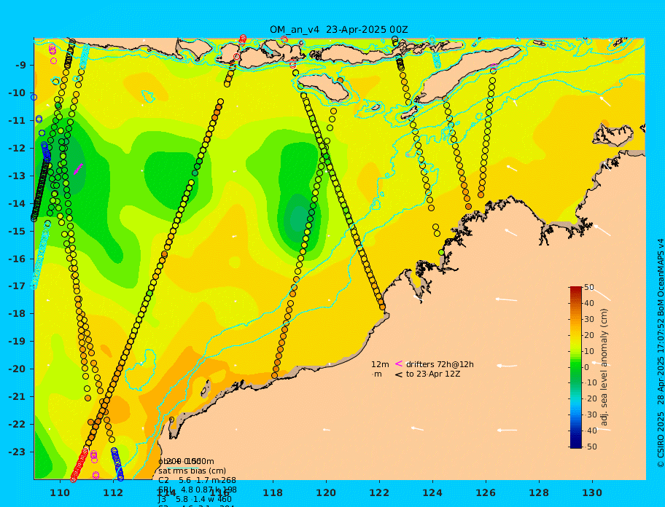Viewport: 665px width, 507px height.
Task: Click latitude axis label "-18"
Action: (x=17, y=314)
